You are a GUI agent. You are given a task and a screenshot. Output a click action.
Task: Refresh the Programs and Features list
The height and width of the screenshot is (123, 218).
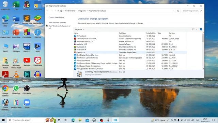[178, 11]
